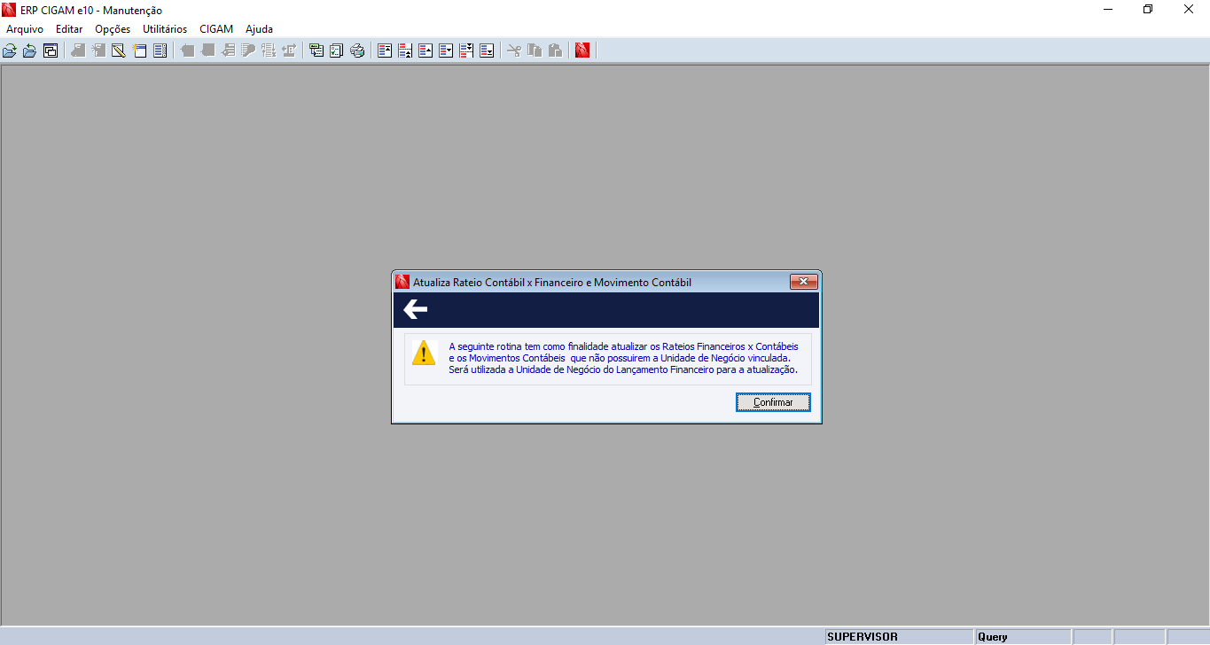Select the pencil edit icon in the toolbar
The width and height of the screenshot is (1210, 645).
point(118,51)
